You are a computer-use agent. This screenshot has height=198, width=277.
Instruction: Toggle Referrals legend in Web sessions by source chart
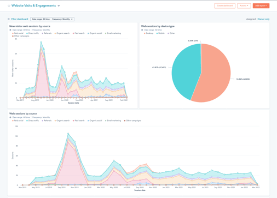47,121
